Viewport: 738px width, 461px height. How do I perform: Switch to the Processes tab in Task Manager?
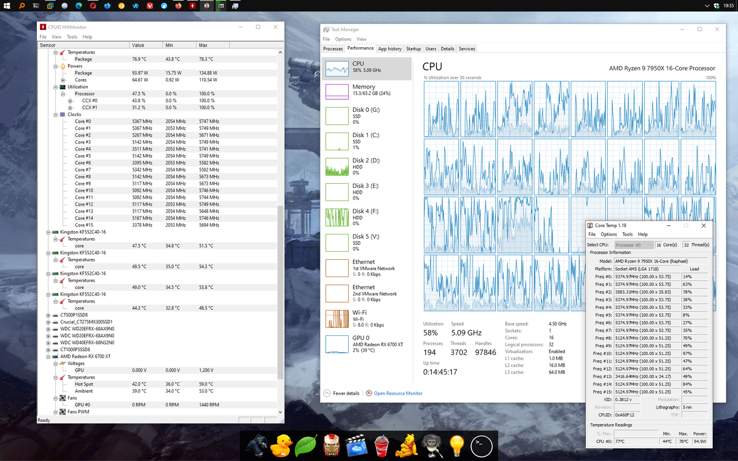[x=333, y=48]
